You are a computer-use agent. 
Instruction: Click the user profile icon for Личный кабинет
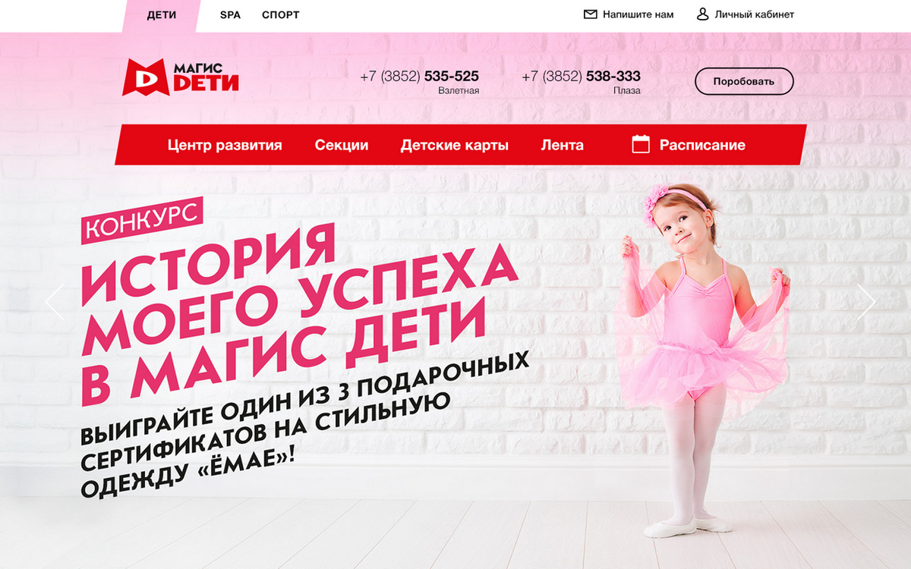[702, 14]
